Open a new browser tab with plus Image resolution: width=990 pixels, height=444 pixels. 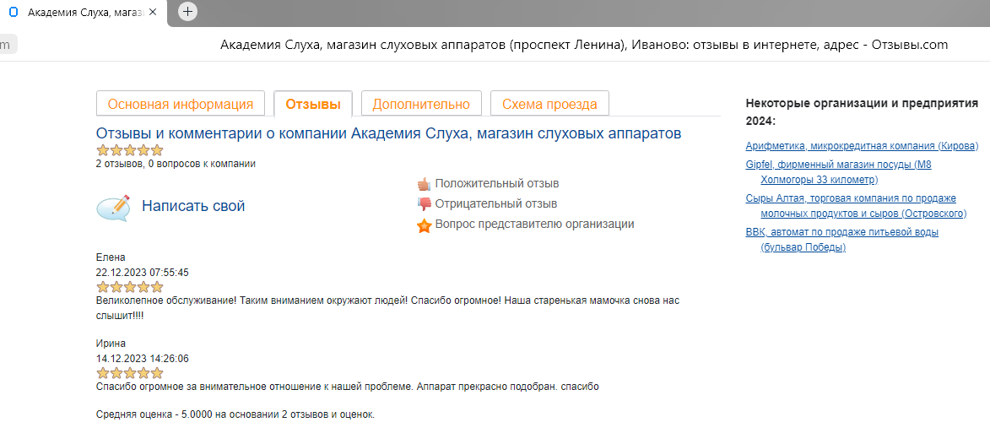click(187, 12)
